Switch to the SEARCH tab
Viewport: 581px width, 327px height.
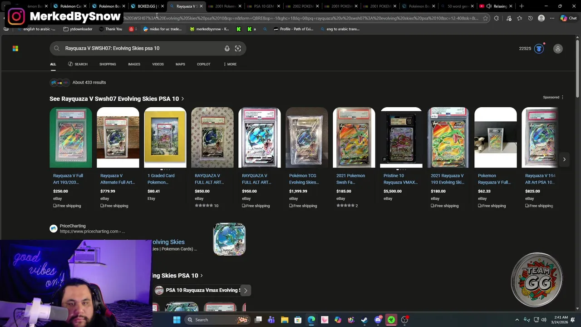pos(78,64)
